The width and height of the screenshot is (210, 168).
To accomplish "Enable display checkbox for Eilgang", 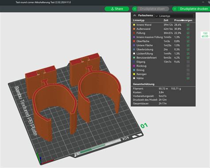I will [188, 62].
